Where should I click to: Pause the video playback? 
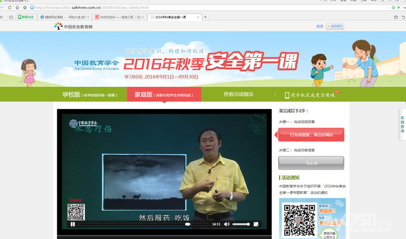tap(73, 224)
